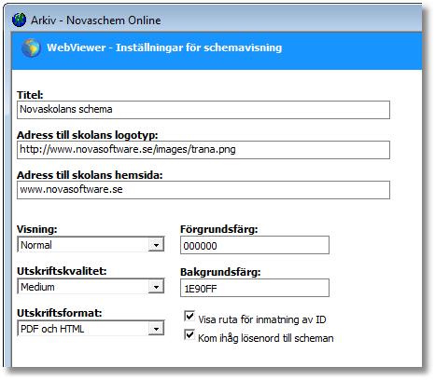Screen dimensions: 435x380
Task: Toggle 'Visa ruta för inmatning av ID' checkbox
Action: (189, 317)
